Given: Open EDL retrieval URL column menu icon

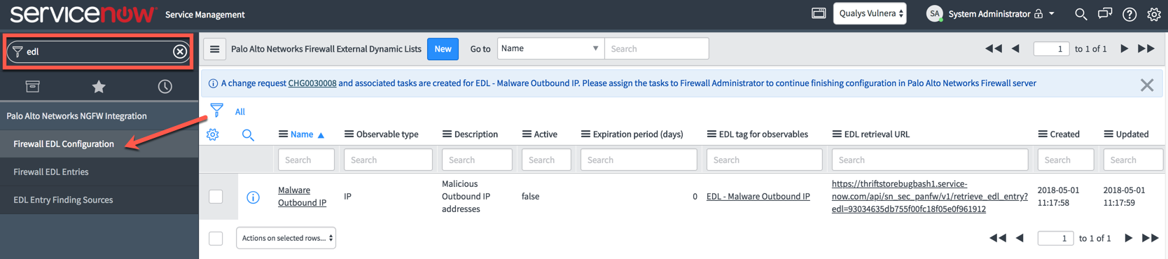Looking at the screenshot, I should tap(837, 134).
